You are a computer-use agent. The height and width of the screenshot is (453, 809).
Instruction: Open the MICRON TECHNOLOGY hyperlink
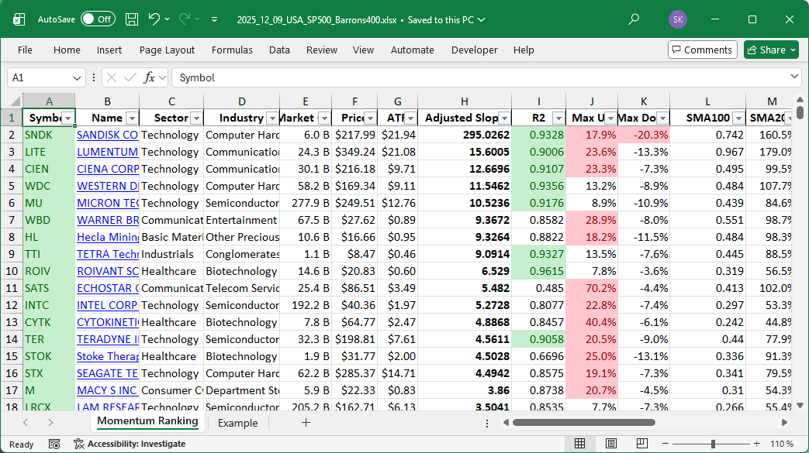coord(107,203)
